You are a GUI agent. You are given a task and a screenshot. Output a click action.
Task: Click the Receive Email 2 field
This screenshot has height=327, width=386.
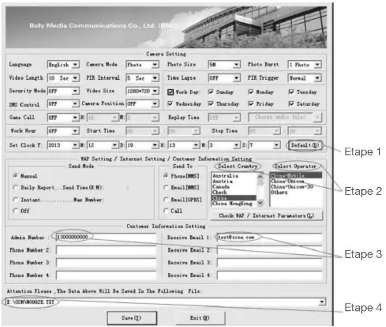(x=270, y=250)
